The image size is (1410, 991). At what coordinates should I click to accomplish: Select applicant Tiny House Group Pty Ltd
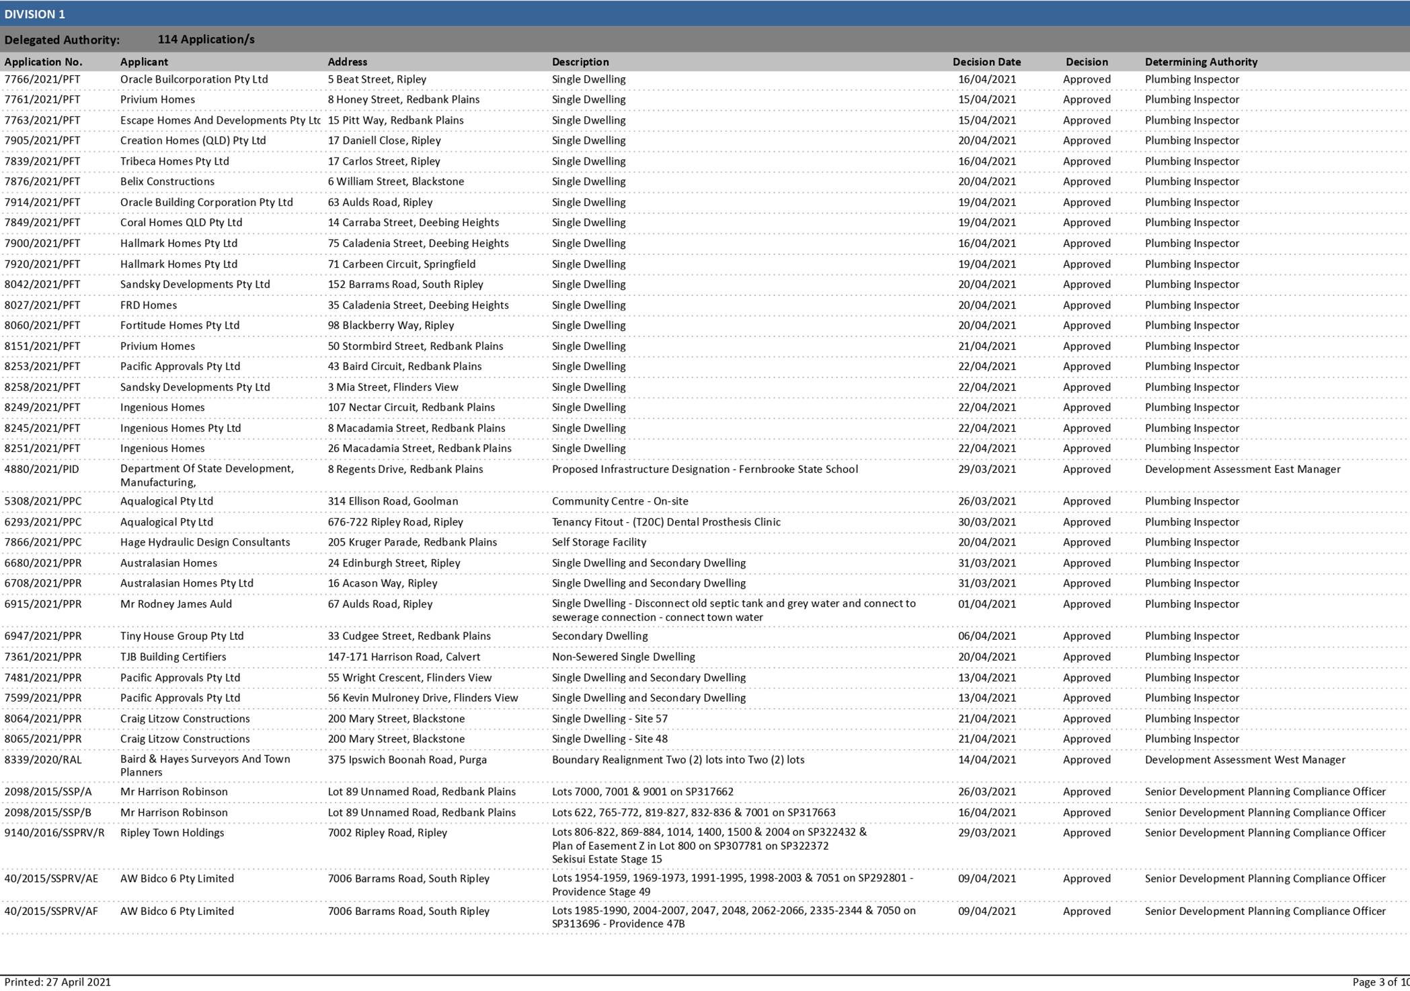[x=182, y=636]
